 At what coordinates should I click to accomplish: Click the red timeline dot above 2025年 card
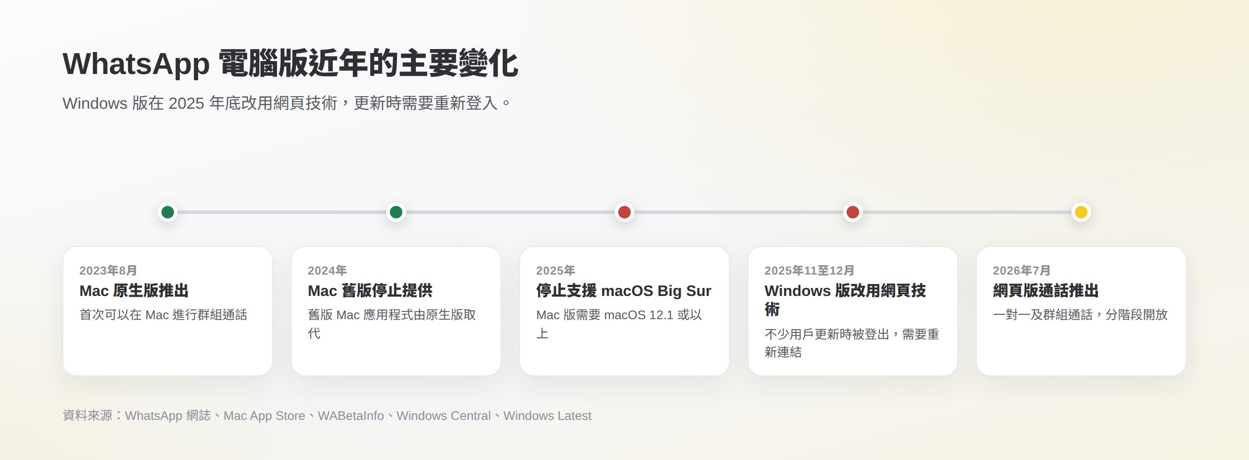(624, 212)
